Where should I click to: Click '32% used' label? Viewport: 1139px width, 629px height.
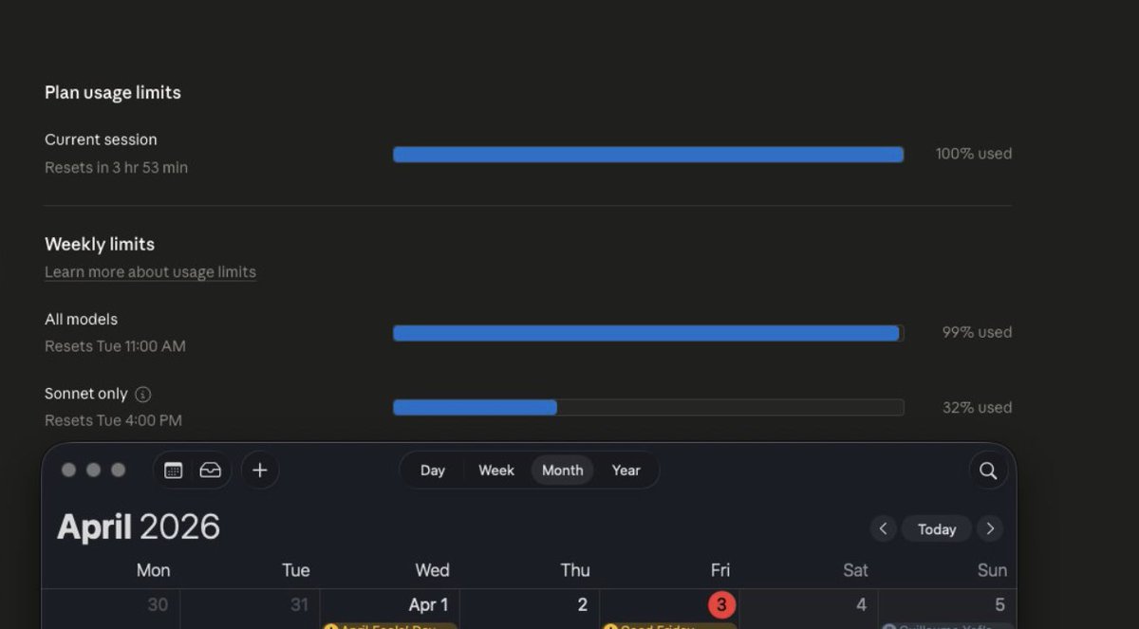977,408
